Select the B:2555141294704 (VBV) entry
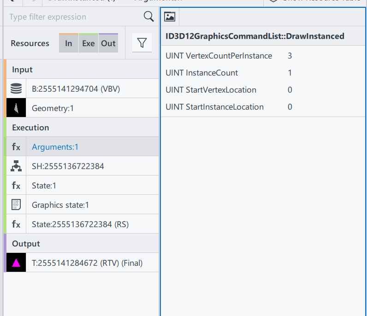Viewport: 367px width, 316px height. 76,89
